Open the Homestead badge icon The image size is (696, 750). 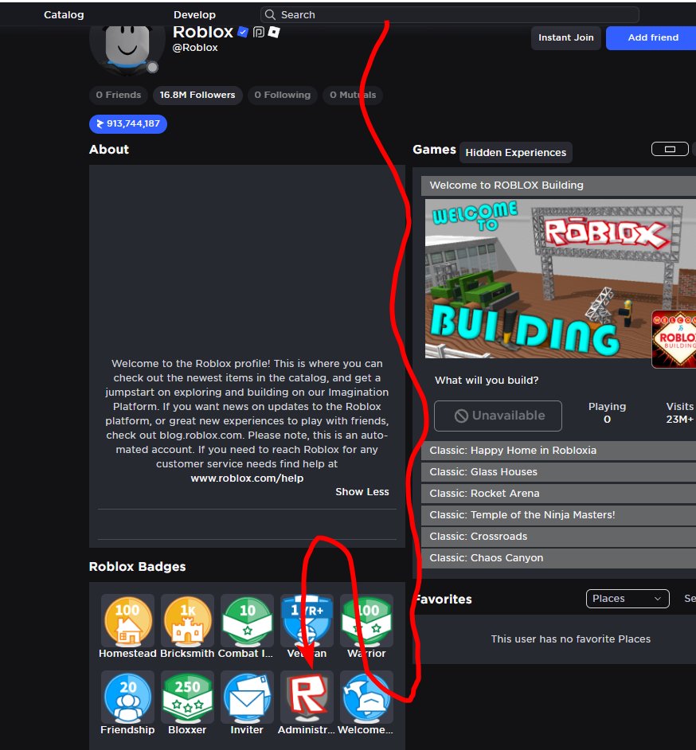click(127, 620)
